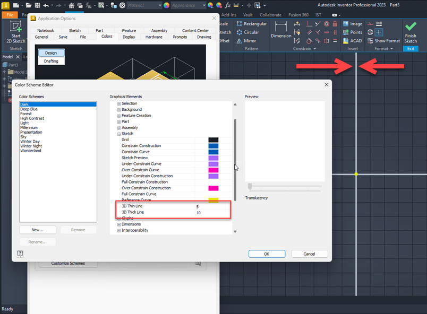Confirm changes with the OK button
Image resolution: width=427 pixels, height=314 pixels.
(267, 254)
